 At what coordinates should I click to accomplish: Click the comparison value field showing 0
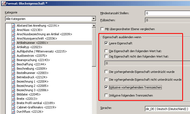(x=147, y=63)
